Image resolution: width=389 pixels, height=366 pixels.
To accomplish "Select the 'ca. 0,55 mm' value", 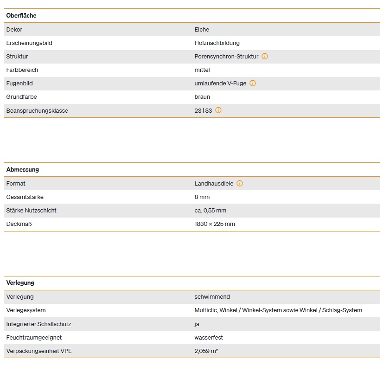I will click(x=210, y=211).
